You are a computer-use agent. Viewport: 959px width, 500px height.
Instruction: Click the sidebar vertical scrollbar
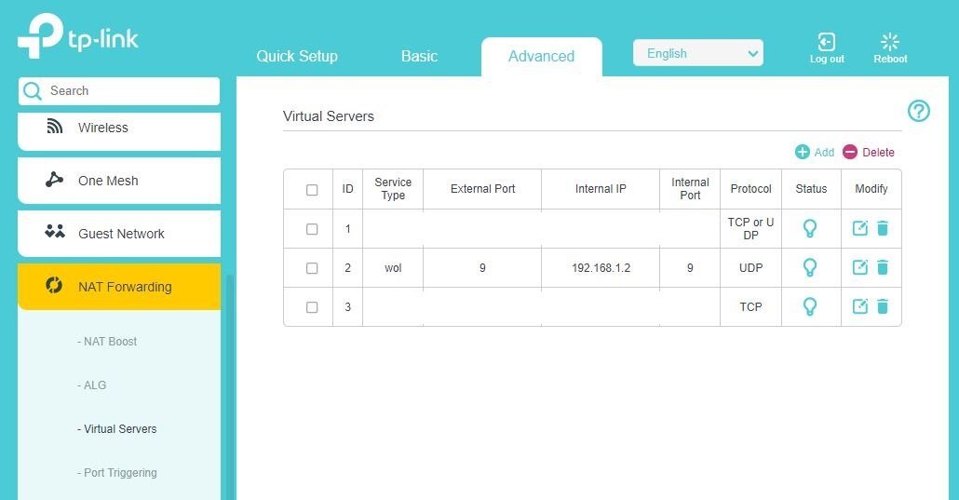pyautogui.click(x=230, y=385)
